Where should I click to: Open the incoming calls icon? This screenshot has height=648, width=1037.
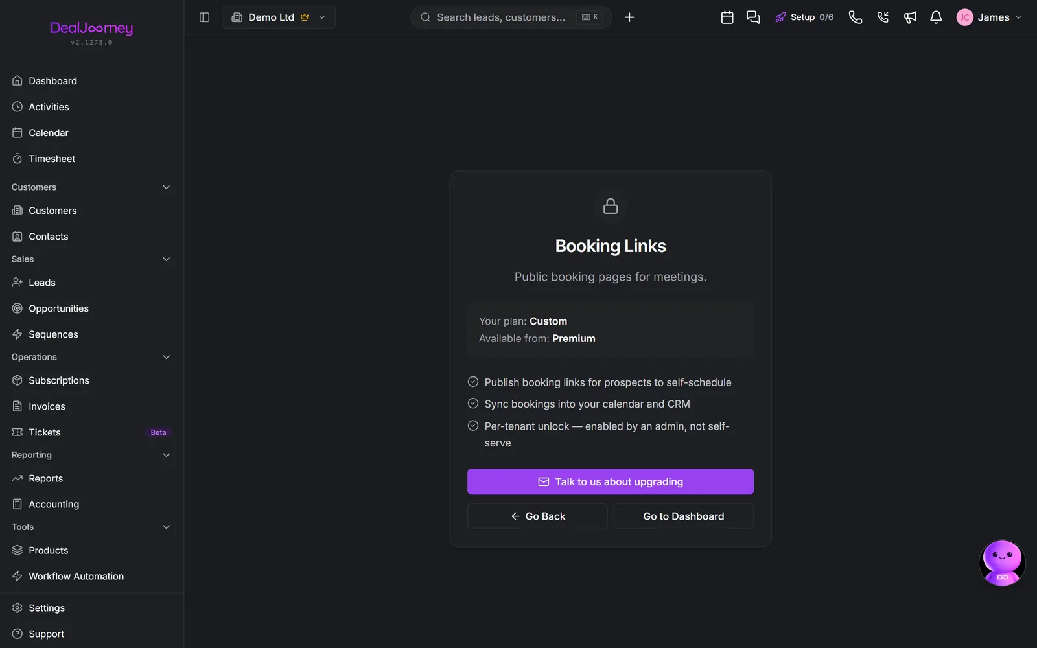click(883, 17)
